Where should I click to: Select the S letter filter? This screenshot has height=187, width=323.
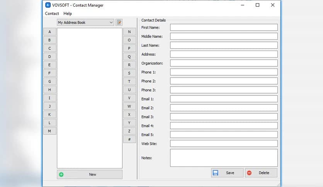129,73
